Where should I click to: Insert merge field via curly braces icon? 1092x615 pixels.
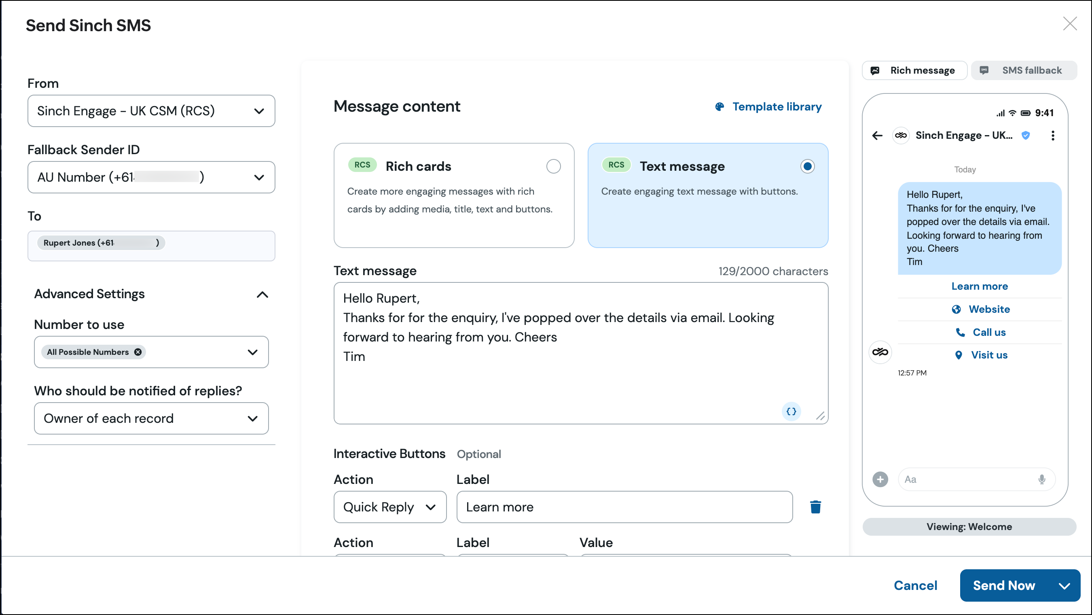791,411
